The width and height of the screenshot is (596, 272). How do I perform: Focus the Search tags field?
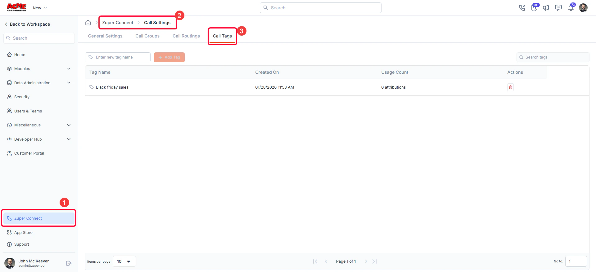click(553, 57)
